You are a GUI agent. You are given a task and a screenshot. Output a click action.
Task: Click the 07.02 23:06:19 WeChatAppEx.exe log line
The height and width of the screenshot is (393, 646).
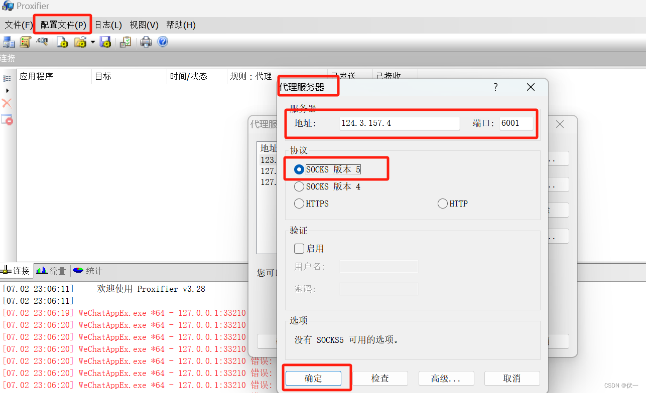124,313
